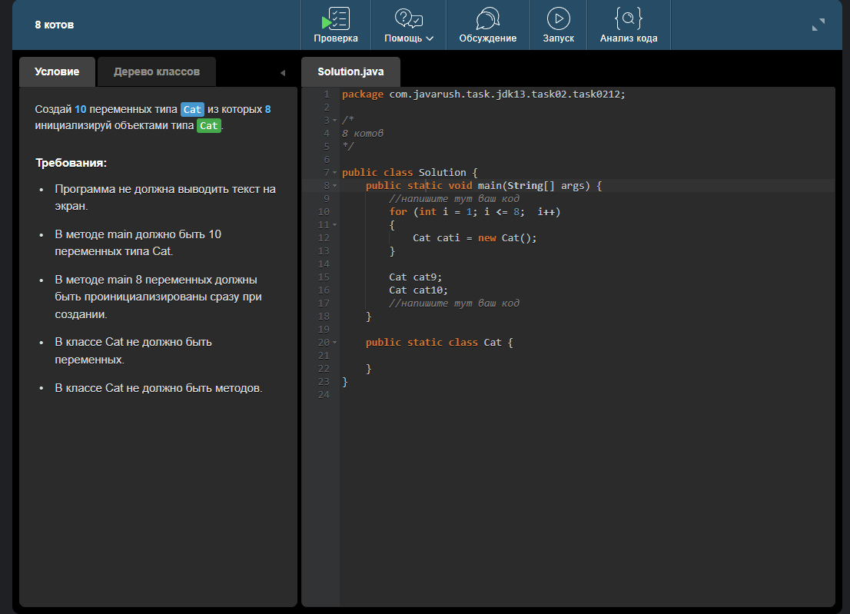Fold the main method at line 8
The width and height of the screenshot is (850, 614).
[334, 186]
